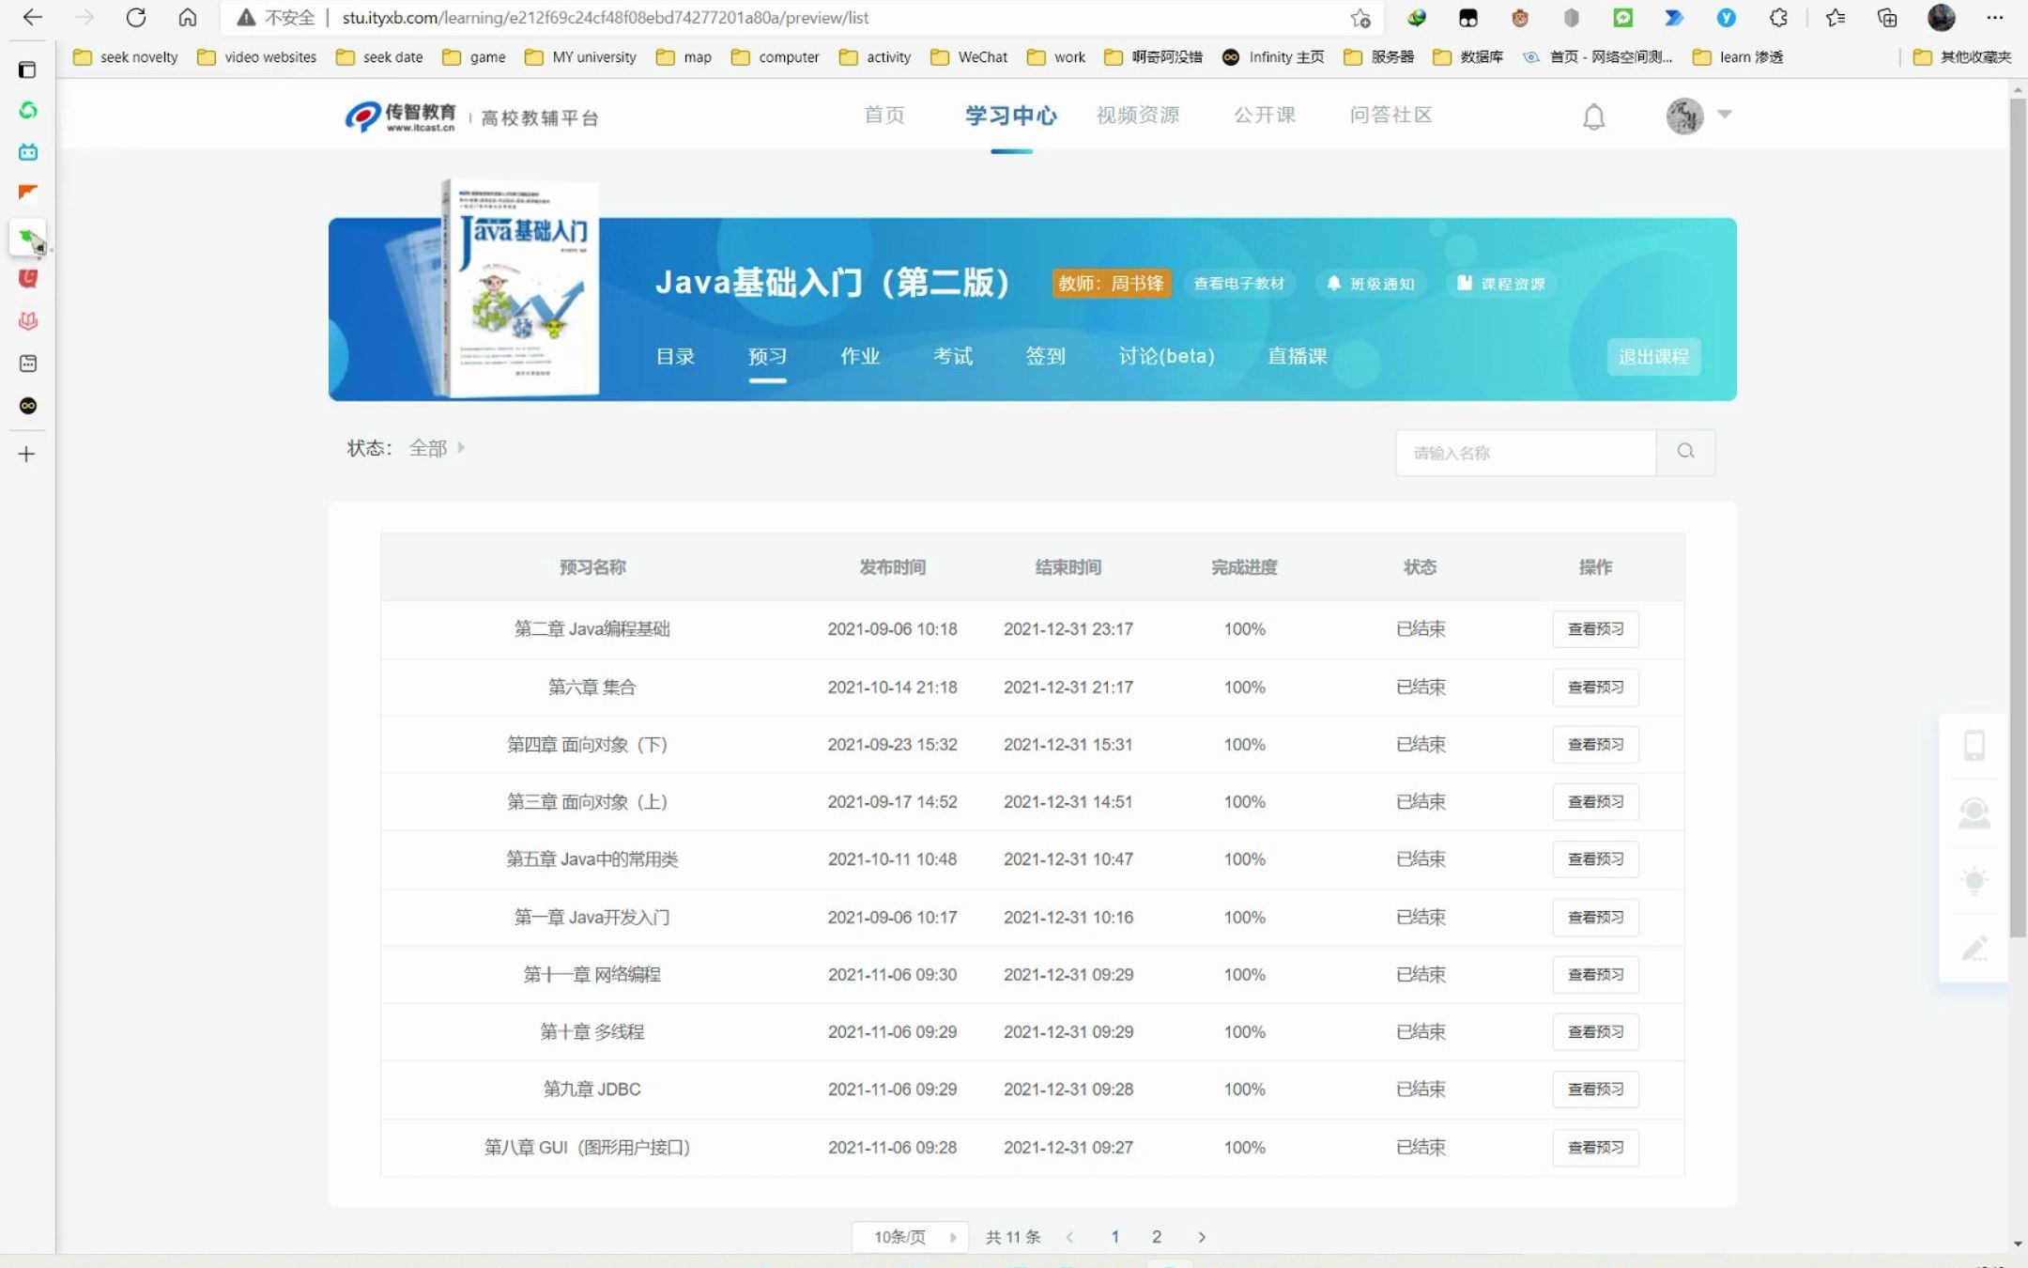Click the browser address bar URL
The height and width of the screenshot is (1268, 2028).
(x=606, y=18)
